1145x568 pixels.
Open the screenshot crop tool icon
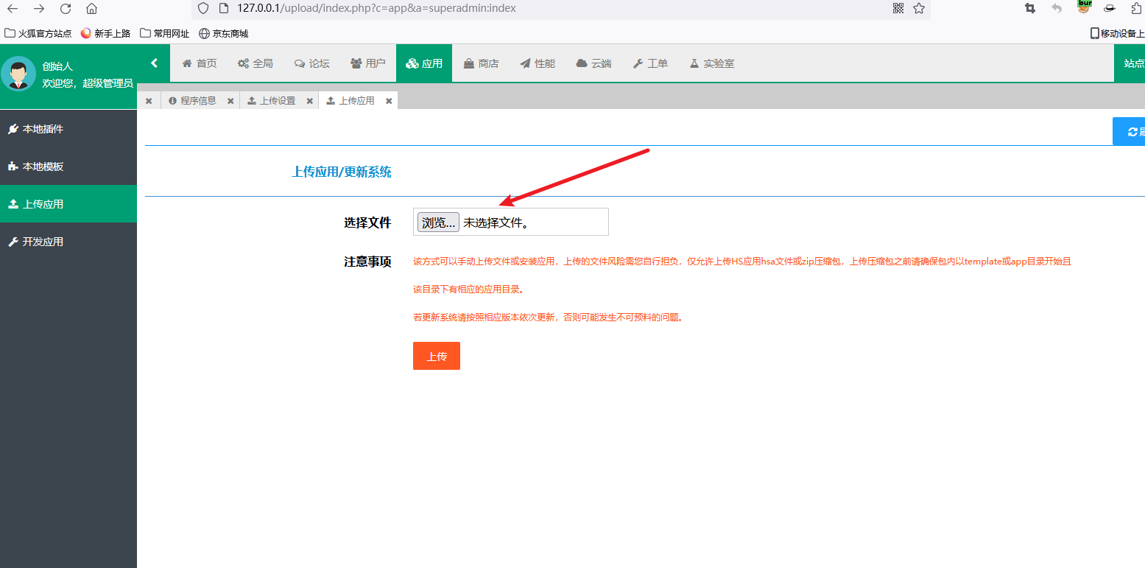[x=1030, y=8]
